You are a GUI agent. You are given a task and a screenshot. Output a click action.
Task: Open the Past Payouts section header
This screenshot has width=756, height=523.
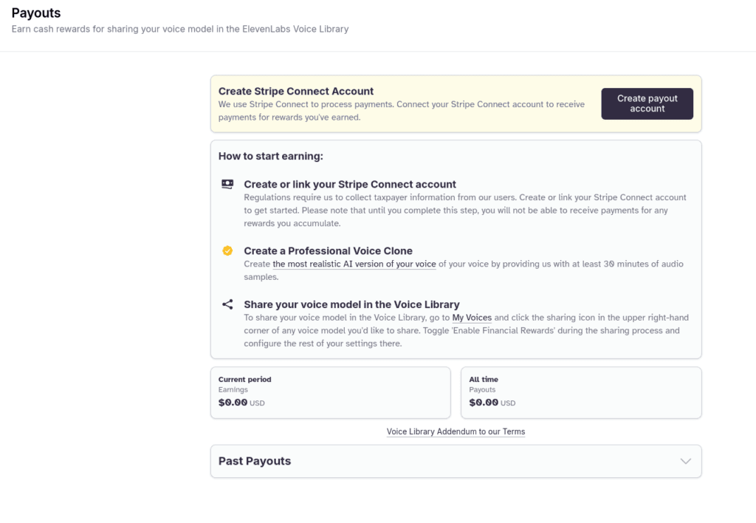point(456,461)
